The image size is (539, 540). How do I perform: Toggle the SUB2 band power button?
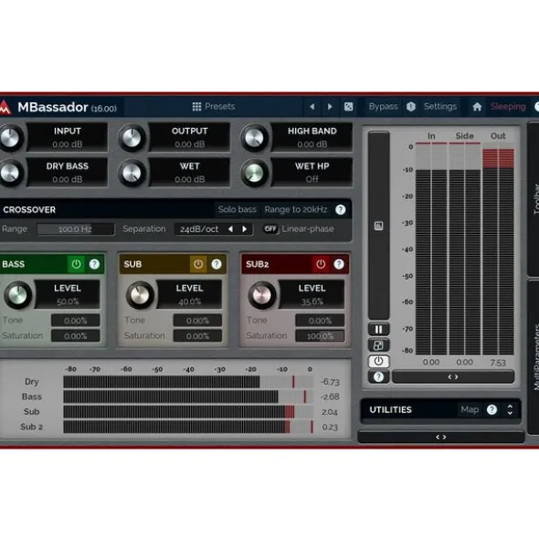[321, 264]
